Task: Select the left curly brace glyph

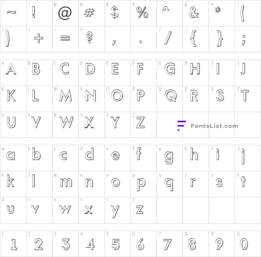Action: 193,39
